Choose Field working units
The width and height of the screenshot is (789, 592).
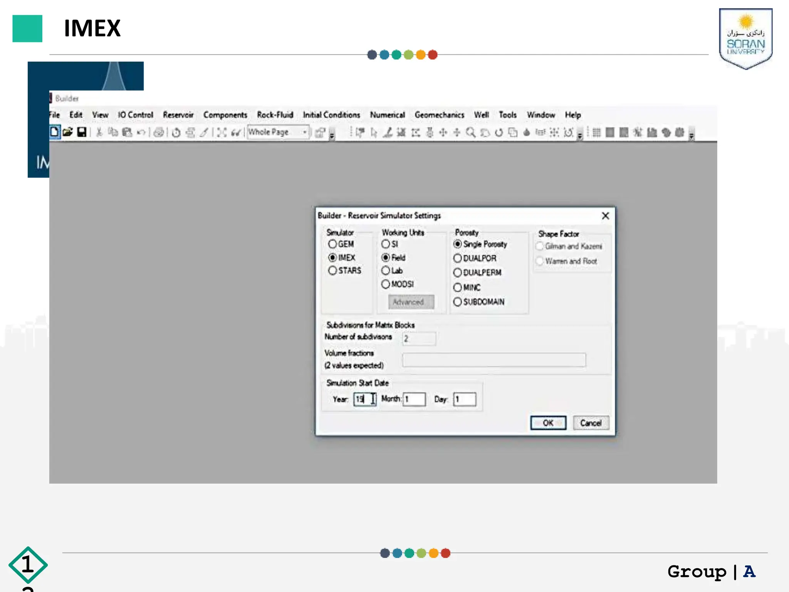(386, 257)
